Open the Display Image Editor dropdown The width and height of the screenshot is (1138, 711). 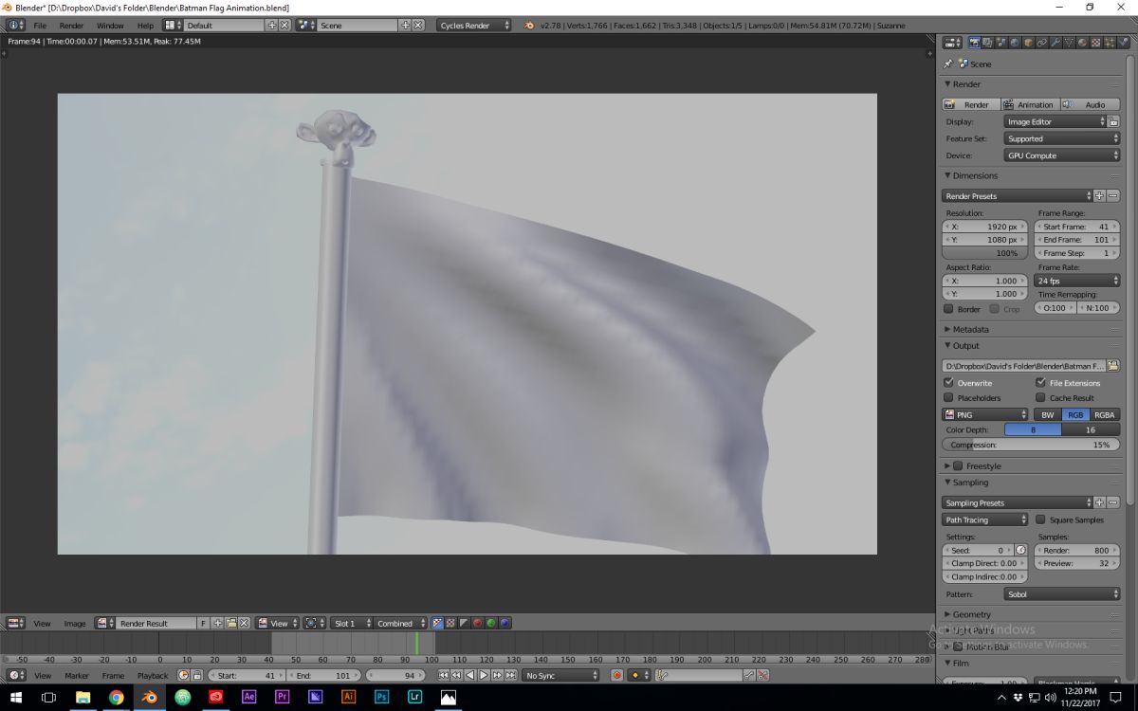1055,121
